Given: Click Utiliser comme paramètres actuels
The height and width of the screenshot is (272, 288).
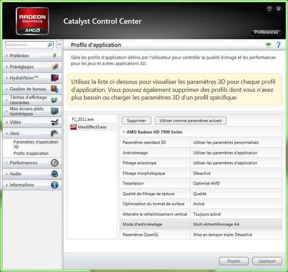Looking at the screenshot, I should 191,121.
